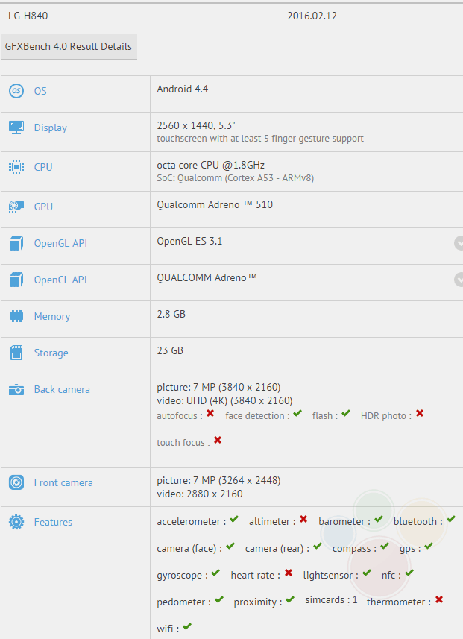This screenshot has width=463, height=639.
Task: Click the Back camera label
Action: (62, 390)
